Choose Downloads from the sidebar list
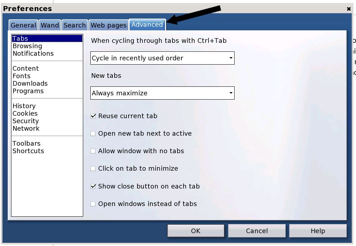The width and height of the screenshot is (356, 246). pos(30,84)
